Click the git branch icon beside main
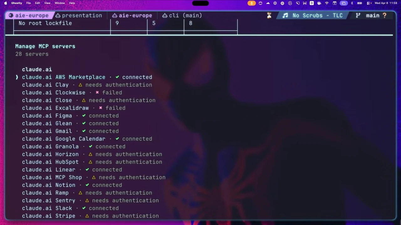The width and height of the screenshot is (401, 225). [x=358, y=15]
